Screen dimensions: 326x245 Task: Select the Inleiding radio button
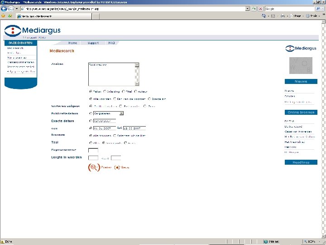click(105, 92)
